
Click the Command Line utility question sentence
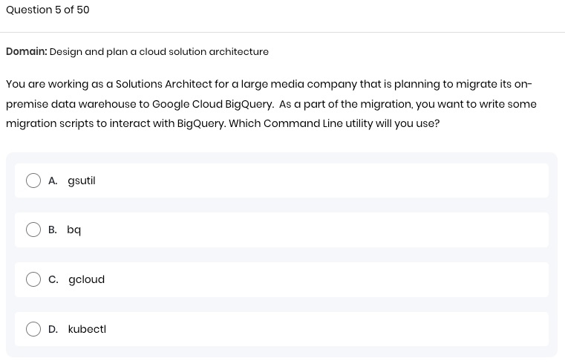pos(334,123)
